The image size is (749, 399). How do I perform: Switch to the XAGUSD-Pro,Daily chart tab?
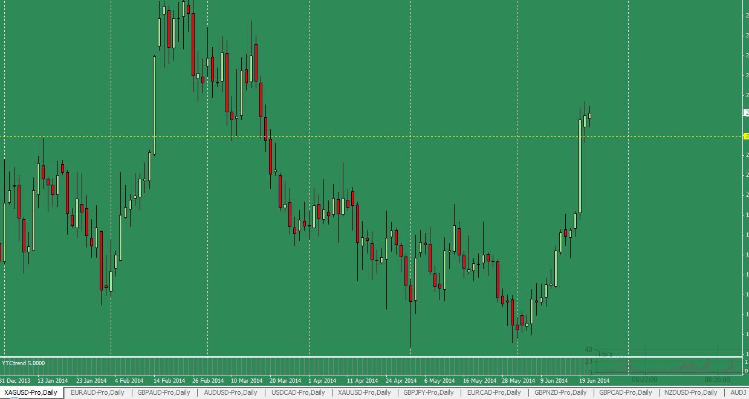tap(31, 392)
